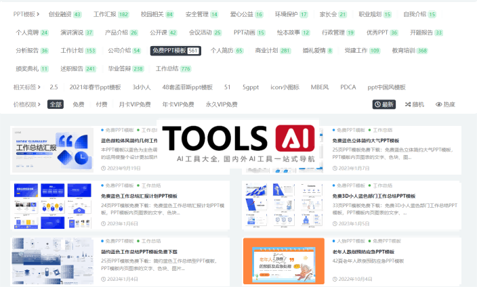Click the TOOLS AI logo banner
Viewport: 477px width, 287px height.
coord(237,142)
